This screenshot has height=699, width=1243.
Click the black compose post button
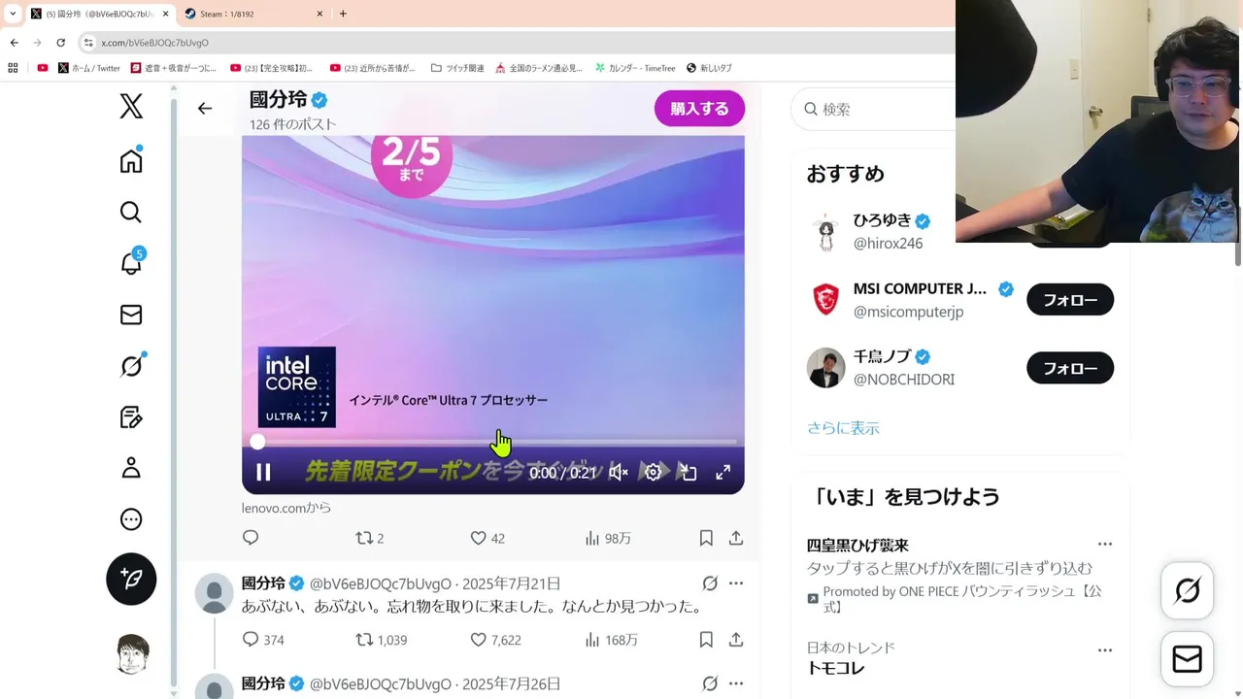[x=131, y=579]
